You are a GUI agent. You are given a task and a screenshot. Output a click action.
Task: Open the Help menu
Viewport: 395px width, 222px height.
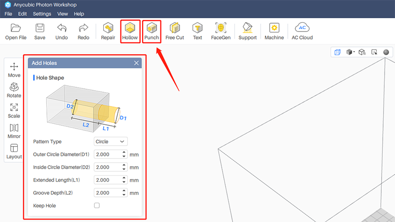point(79,14)
